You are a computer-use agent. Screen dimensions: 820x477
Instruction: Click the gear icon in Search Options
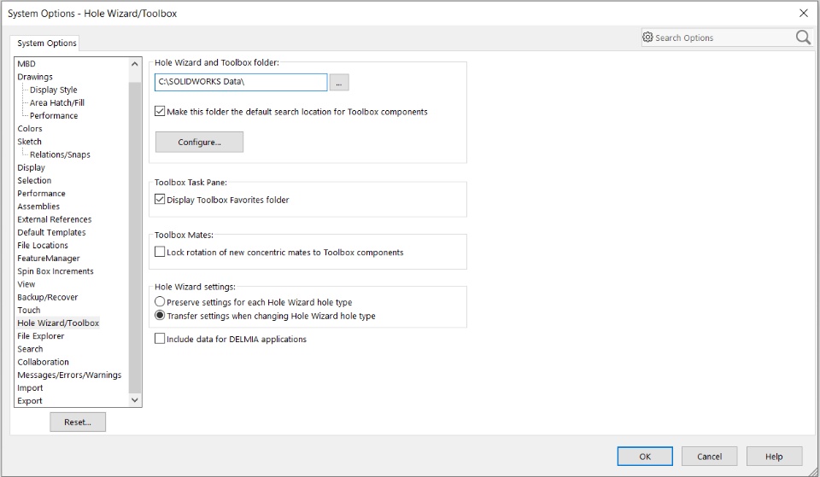(647, 37)
